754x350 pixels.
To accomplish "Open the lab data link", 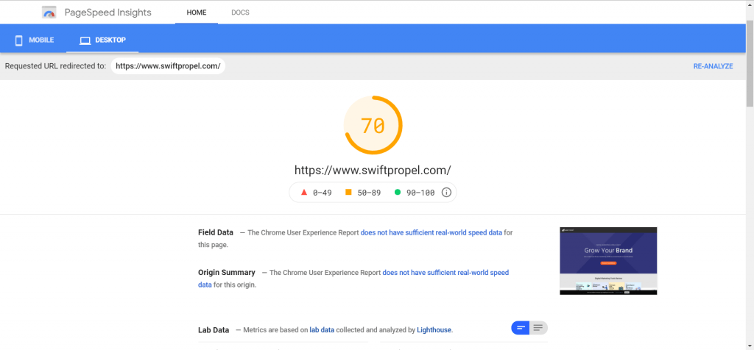I will click(322, 330).
